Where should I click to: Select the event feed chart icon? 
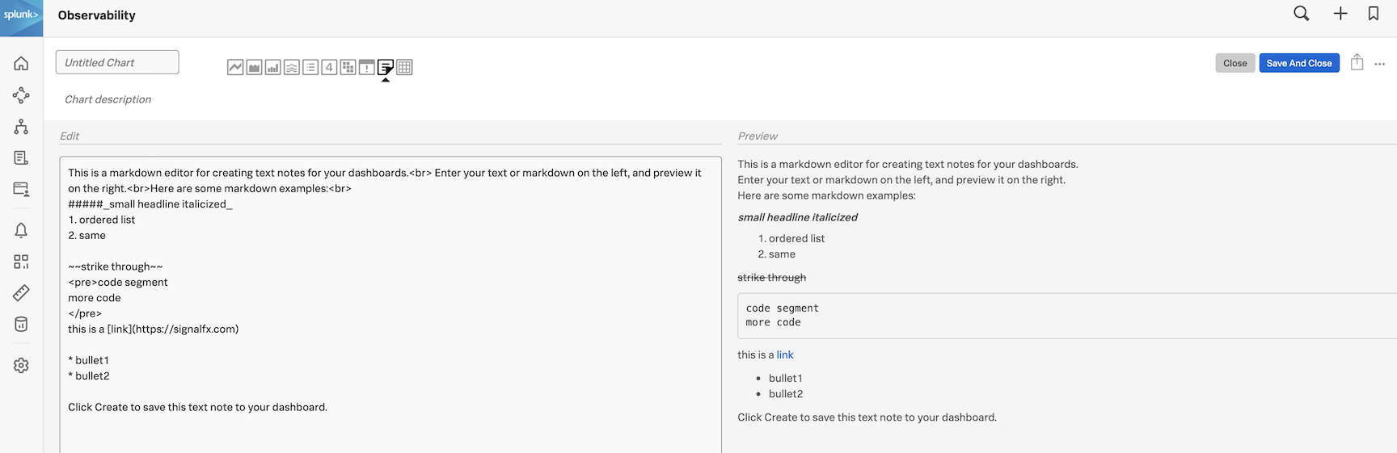coord(367,67)
